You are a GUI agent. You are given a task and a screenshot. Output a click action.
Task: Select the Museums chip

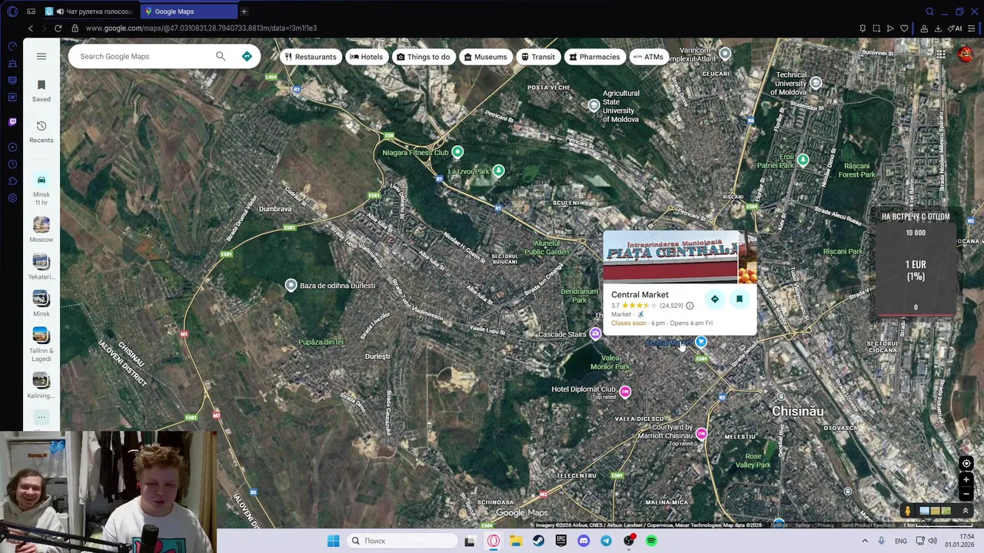click(x=485, y=57)
